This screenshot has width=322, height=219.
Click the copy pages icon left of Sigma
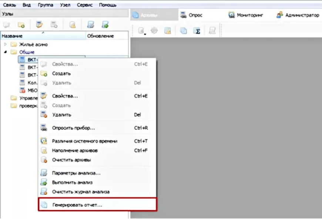pyautogui.click(x=184, y=31)
